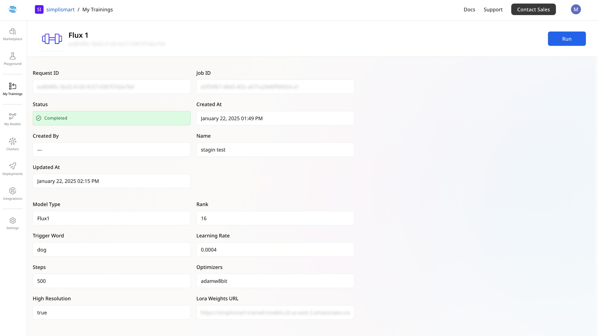Screen dimensions: 598x336
Task: Click the 'Lora Weights URL' label
Action: point(218,298)
